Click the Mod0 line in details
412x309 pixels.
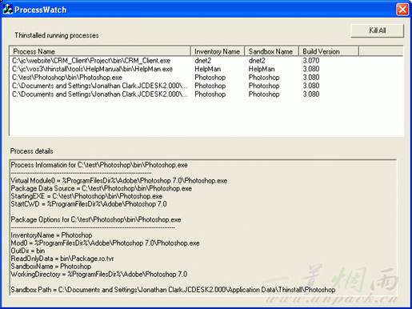(x=106, y=243)
